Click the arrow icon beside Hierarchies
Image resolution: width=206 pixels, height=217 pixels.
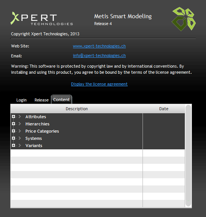(x=20, y=124)
